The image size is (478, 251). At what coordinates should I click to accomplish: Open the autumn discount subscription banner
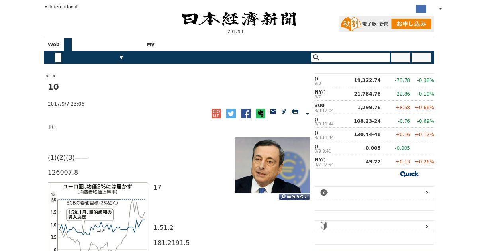pyautogui.click(x=386, y=24)
